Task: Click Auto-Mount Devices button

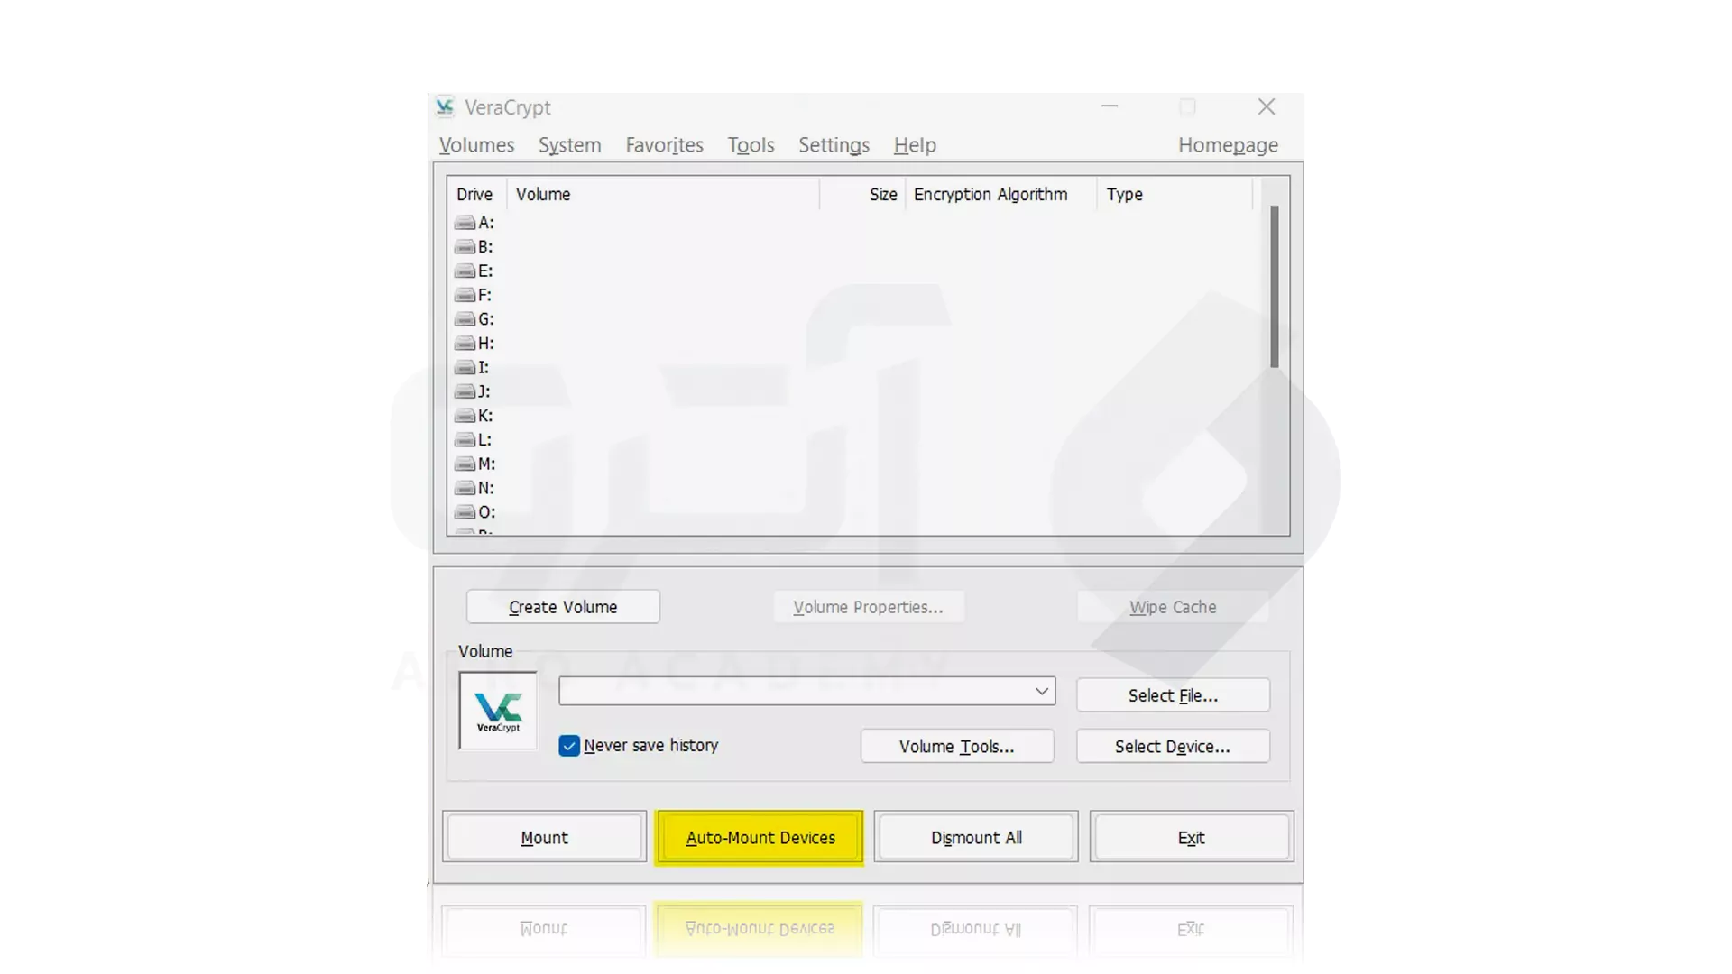Action: tap(760, 838)
